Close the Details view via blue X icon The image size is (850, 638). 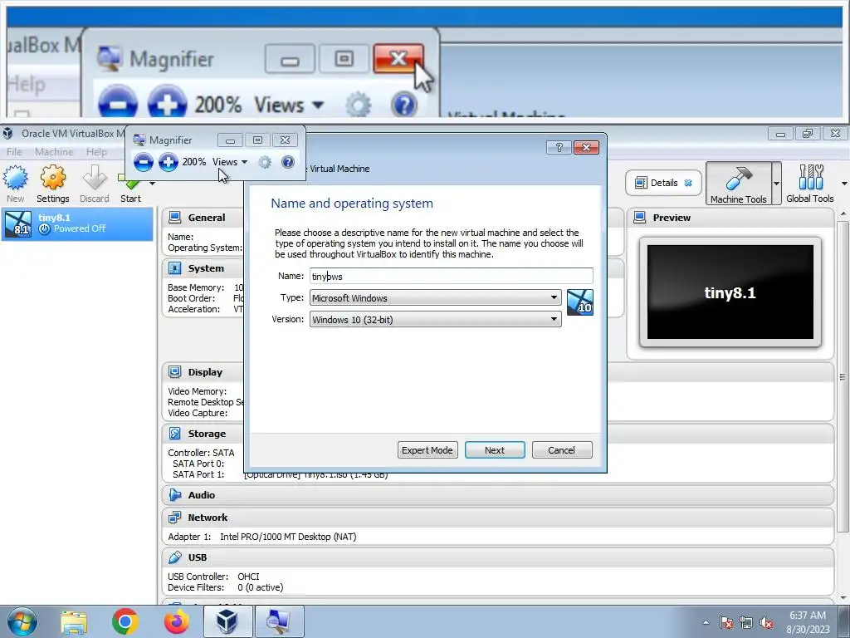pyautogui.click(x=688, y=183)
